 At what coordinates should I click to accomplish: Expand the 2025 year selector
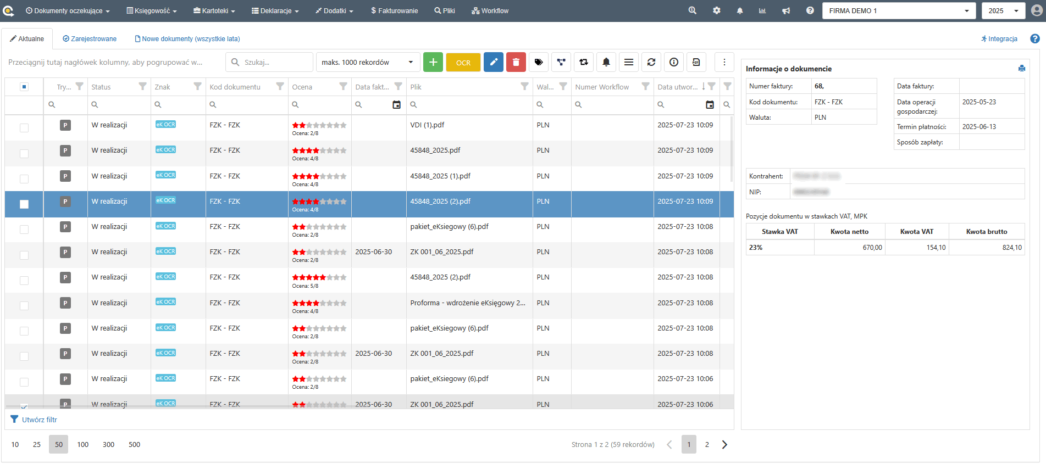(x=1003, y=11)
